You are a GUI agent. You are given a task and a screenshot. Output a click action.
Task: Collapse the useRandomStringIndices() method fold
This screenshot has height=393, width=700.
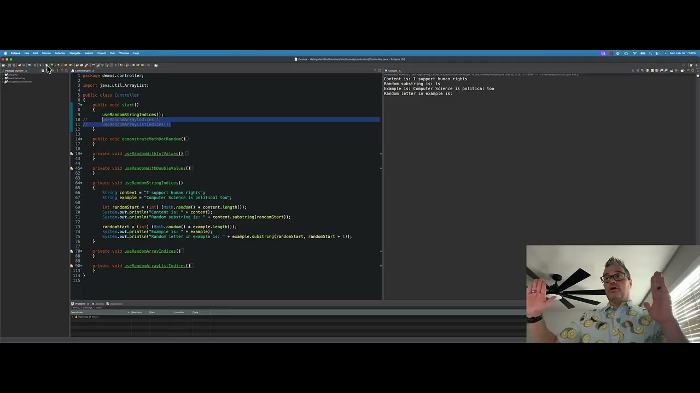pos(81,183)
